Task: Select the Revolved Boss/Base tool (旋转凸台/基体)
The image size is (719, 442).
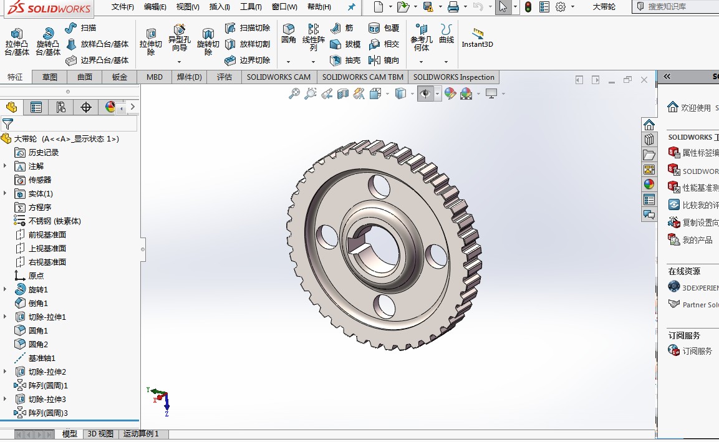Action: pos(48,42)
